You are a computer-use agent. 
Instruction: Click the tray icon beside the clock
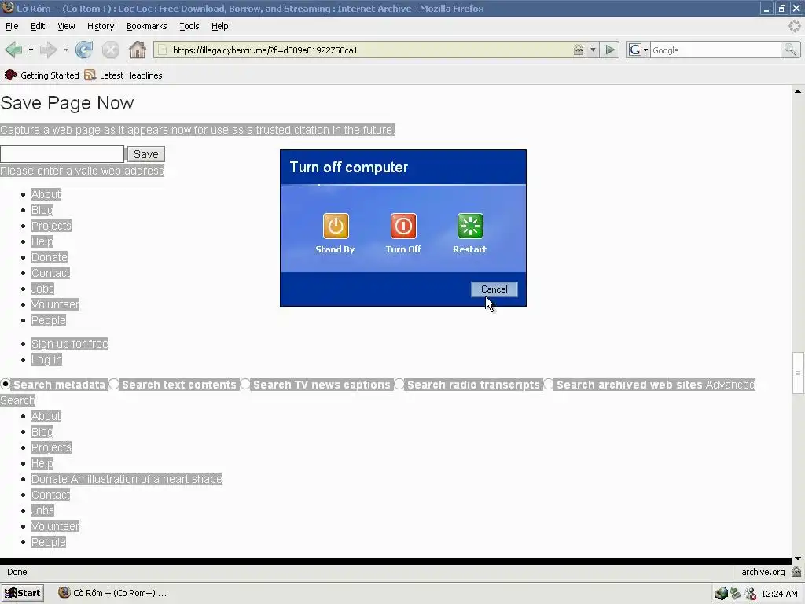tap(750, 594)
